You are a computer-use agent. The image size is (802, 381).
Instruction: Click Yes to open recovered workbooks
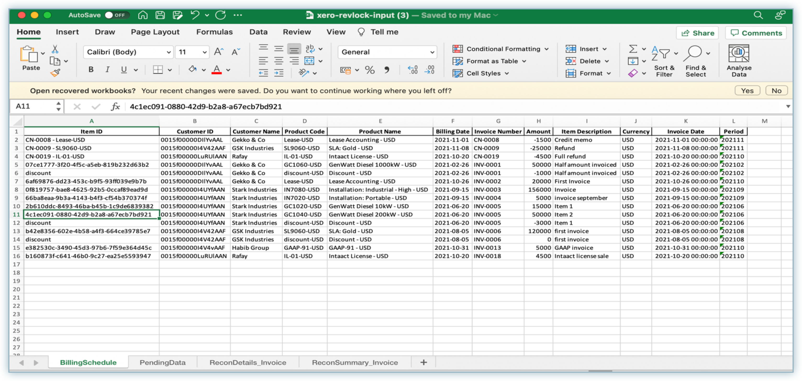[x=747, y=91]
